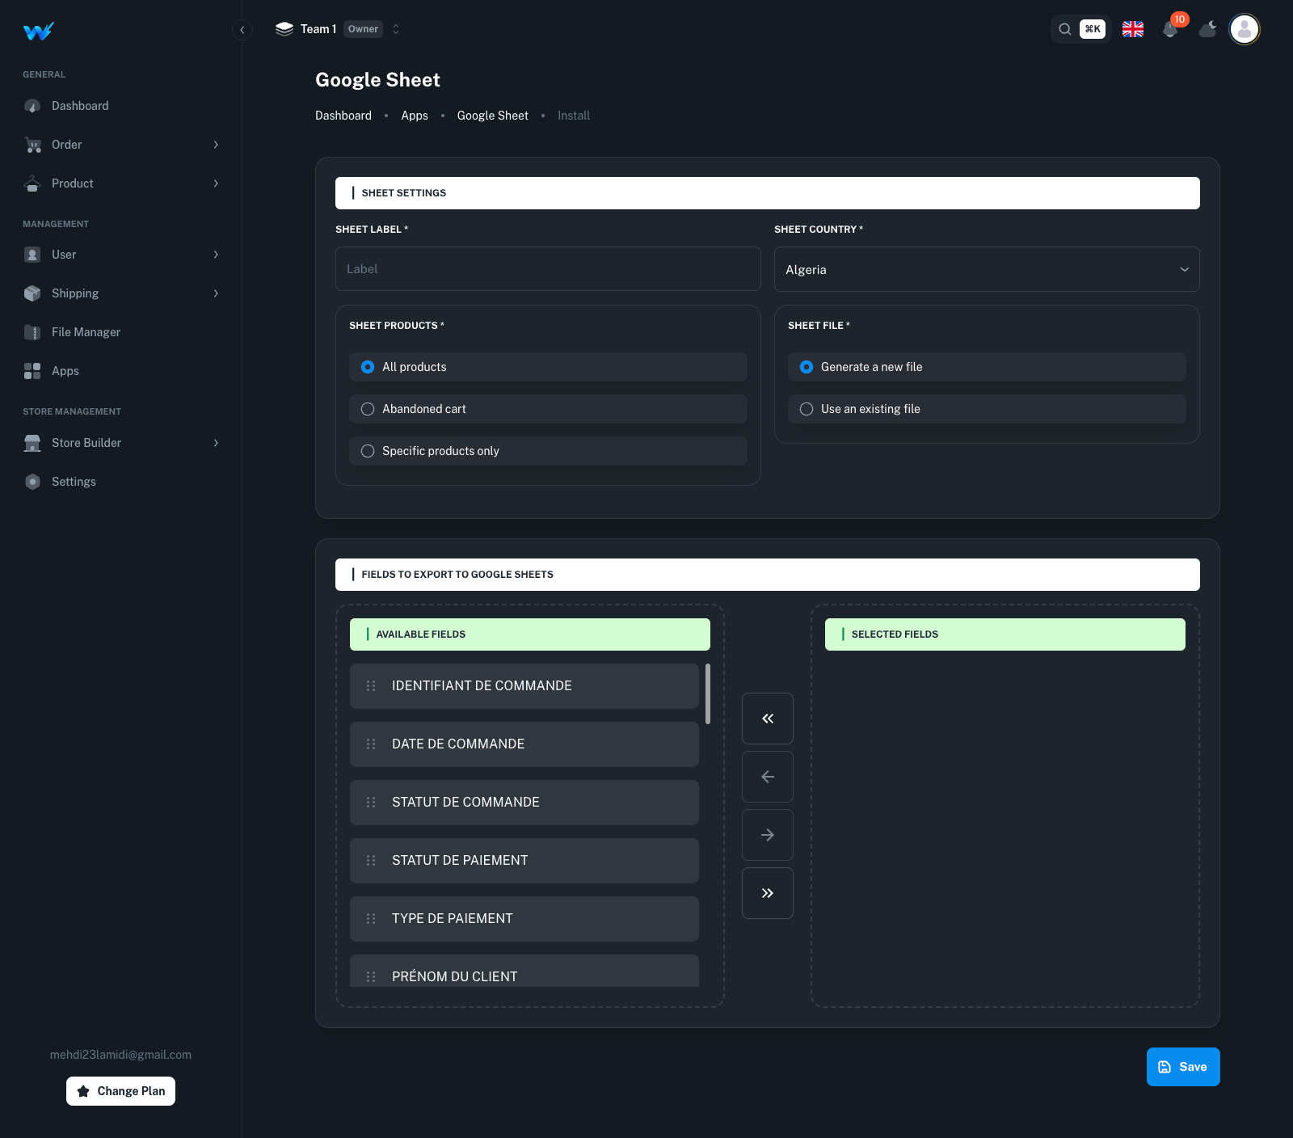Click the Save button
The height and width of the screenshot is (1138, 1293).
click(1182, 1067)
